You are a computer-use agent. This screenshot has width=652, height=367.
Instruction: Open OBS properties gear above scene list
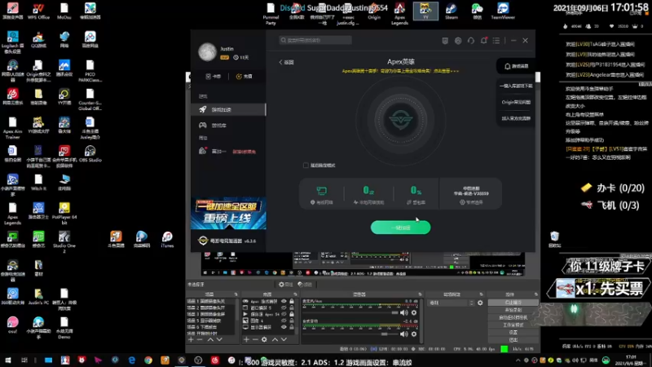pos(286,285)
